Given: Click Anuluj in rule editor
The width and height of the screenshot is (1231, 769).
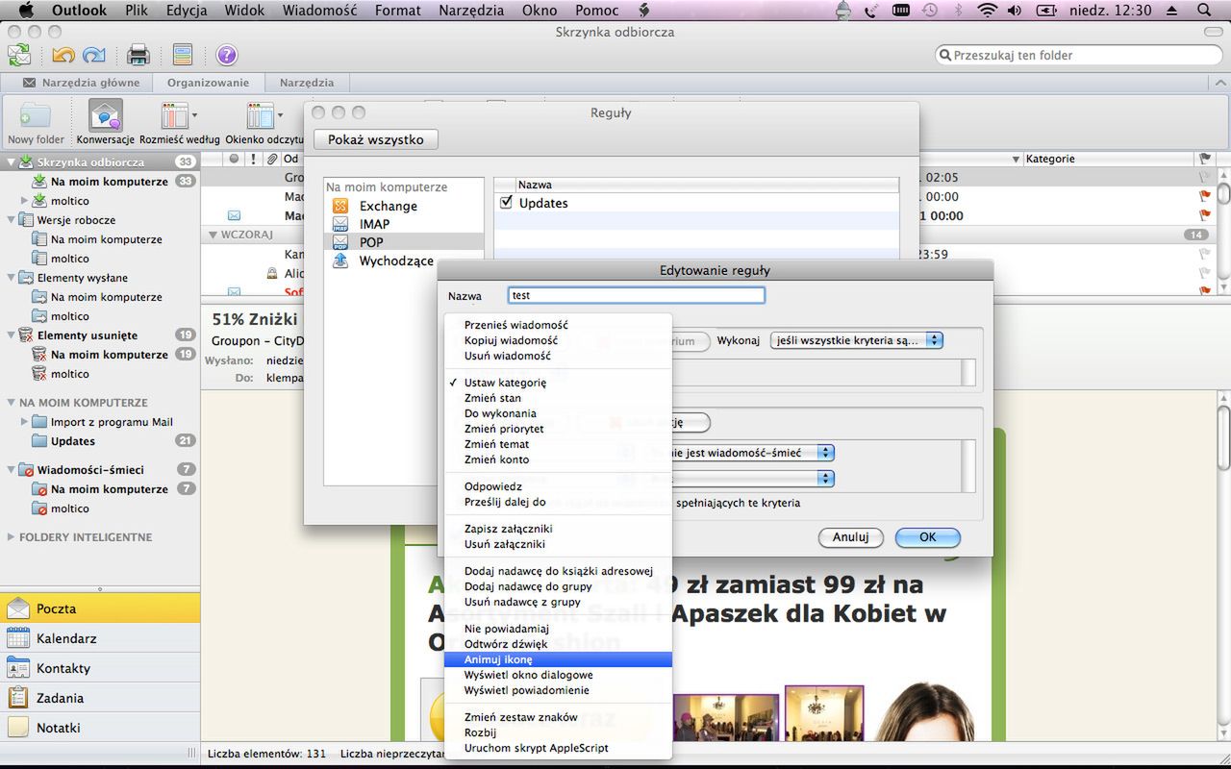Looking at the screenshot, I should coord(850,537).
